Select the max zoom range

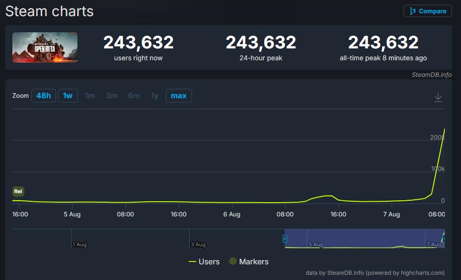(x=179, y=96)
